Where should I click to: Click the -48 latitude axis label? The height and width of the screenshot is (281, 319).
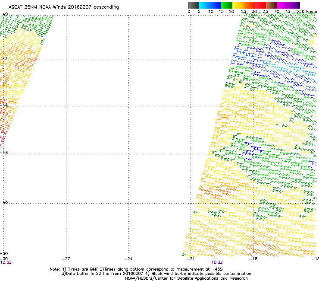click(4, 202)
